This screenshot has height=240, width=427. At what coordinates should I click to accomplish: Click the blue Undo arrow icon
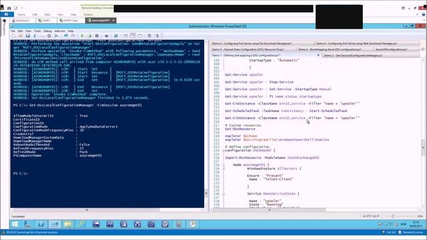(x=65, y=36)
